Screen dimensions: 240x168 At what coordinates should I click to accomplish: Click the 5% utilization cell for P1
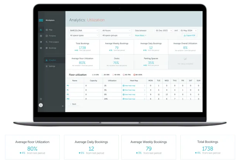pos(112,90)
